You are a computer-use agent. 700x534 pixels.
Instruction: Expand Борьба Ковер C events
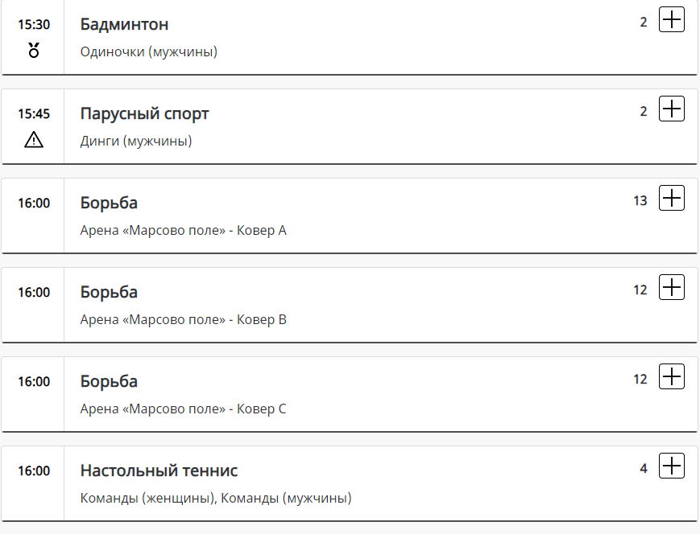click(x=671, y=377)
